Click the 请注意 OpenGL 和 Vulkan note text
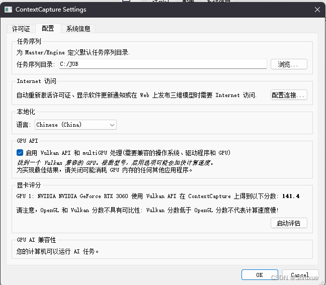The height and width of the screenshot is (285, 326). (x=147, y=210)
